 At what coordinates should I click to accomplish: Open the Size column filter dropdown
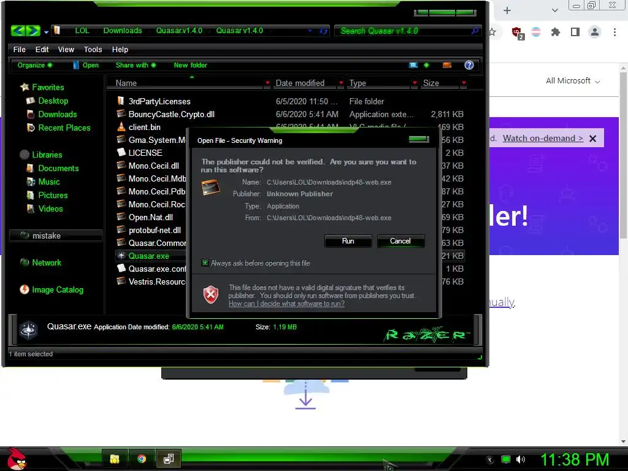[464, 83]
